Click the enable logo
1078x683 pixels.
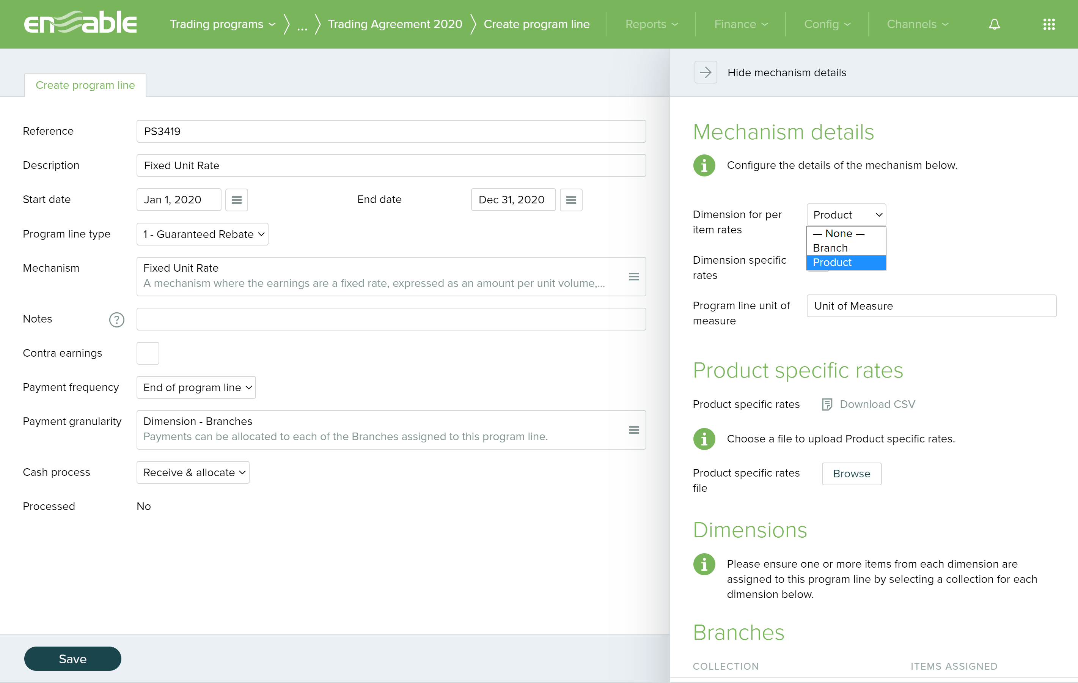tap(80, 23)
